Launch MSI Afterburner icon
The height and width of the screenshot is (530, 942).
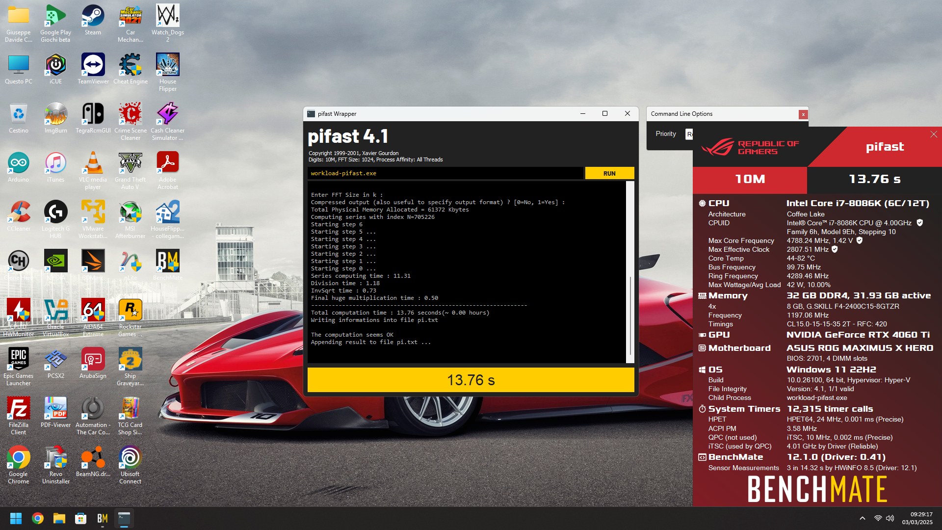point(131,220)
